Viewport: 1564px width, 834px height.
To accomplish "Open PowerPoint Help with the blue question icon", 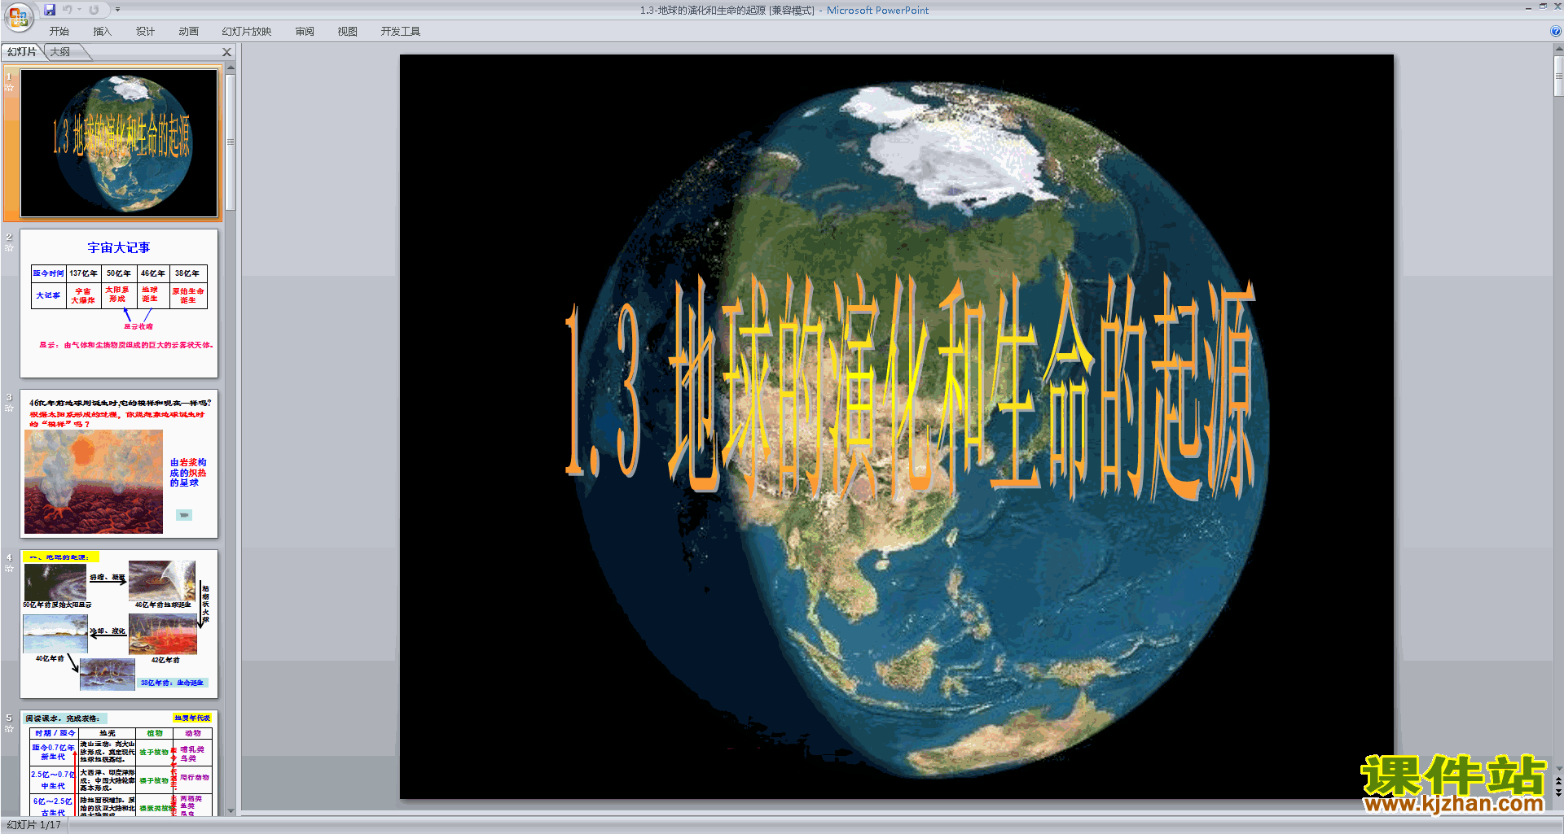I will [1555, 32].
